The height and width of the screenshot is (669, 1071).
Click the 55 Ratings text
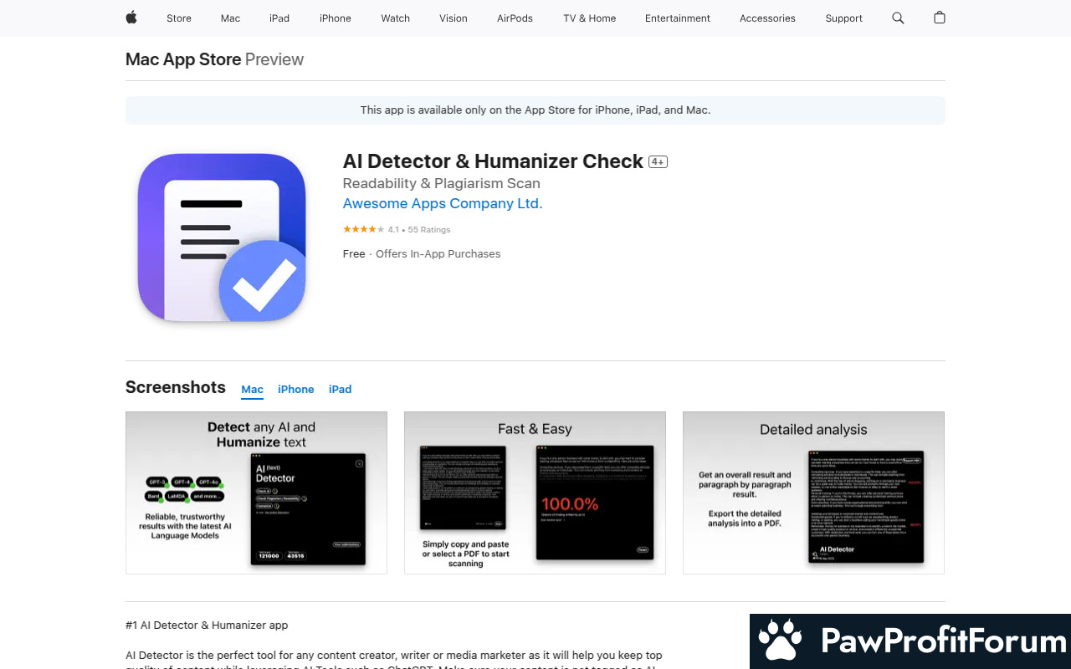(x=429, y=229)
